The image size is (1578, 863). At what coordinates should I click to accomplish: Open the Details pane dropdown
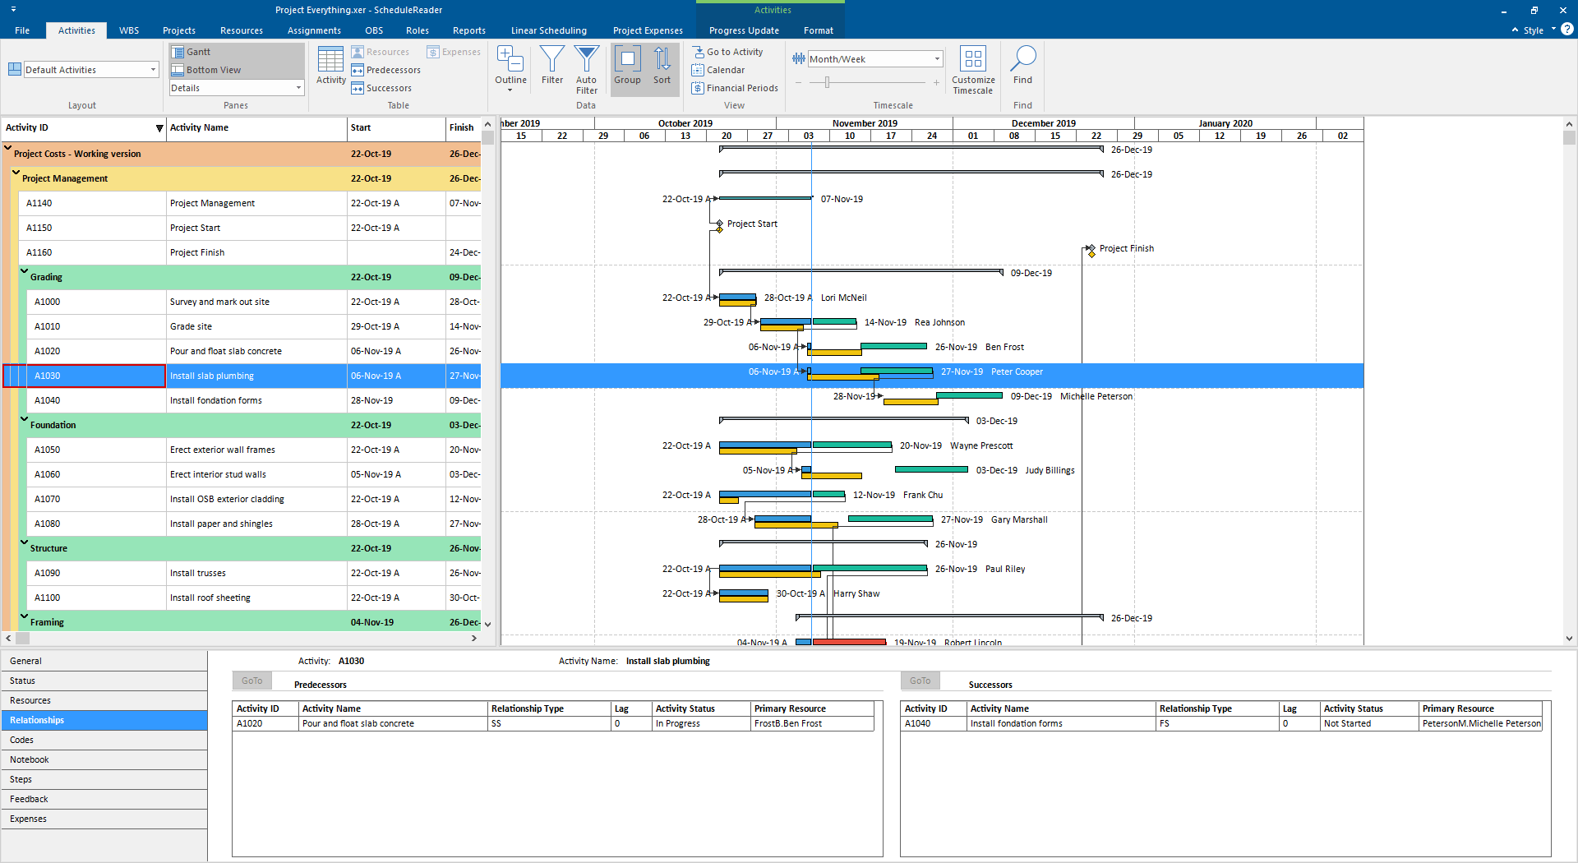pyautogui.click(x=298, y=88)
